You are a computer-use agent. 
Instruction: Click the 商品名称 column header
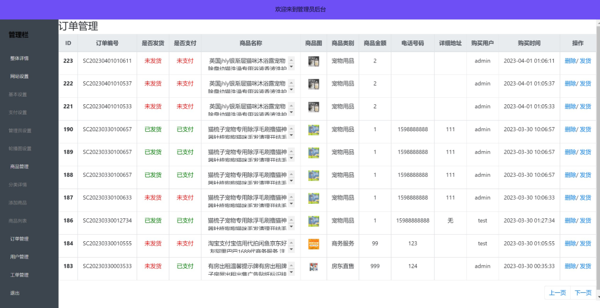tap(251, 43)
